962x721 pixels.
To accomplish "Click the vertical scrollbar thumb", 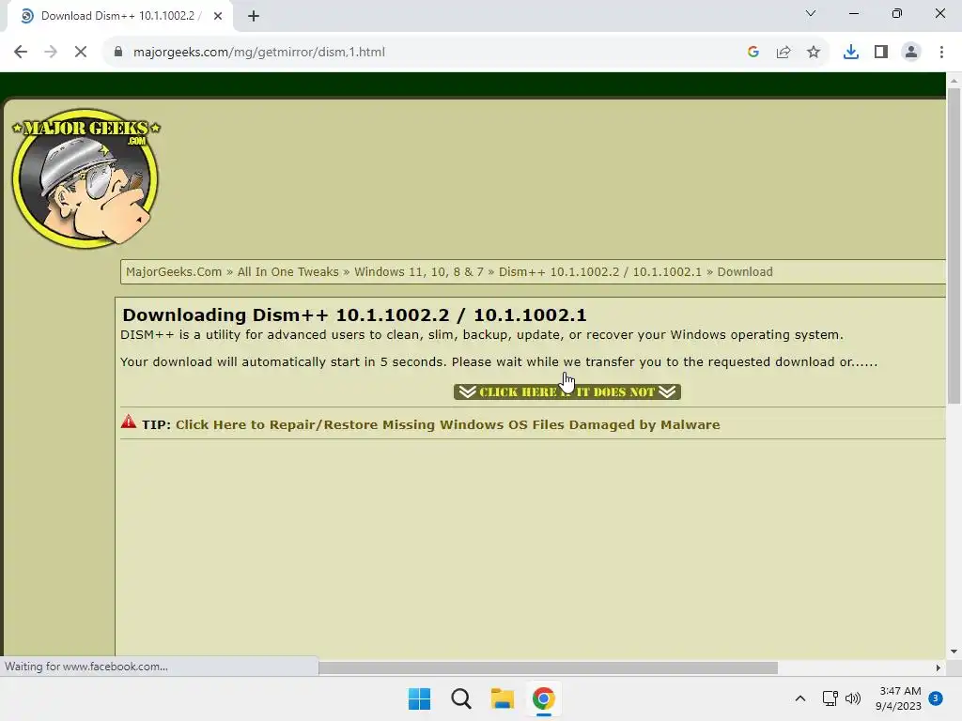I will (954, 245).
